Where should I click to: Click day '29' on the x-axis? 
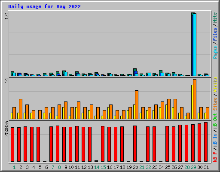[193, 167]
